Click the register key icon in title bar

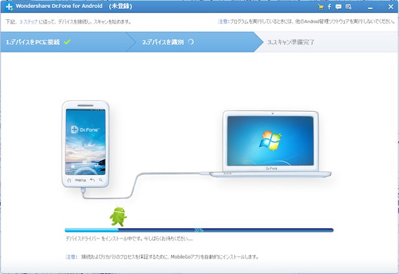349,7
